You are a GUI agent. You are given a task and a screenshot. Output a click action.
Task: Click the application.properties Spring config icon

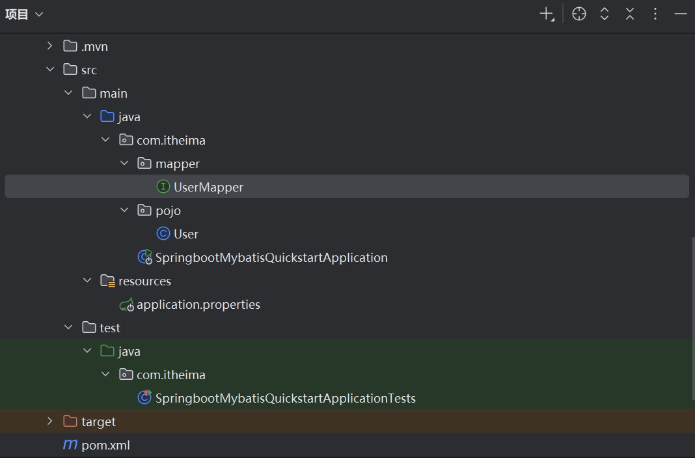point(127,304)
